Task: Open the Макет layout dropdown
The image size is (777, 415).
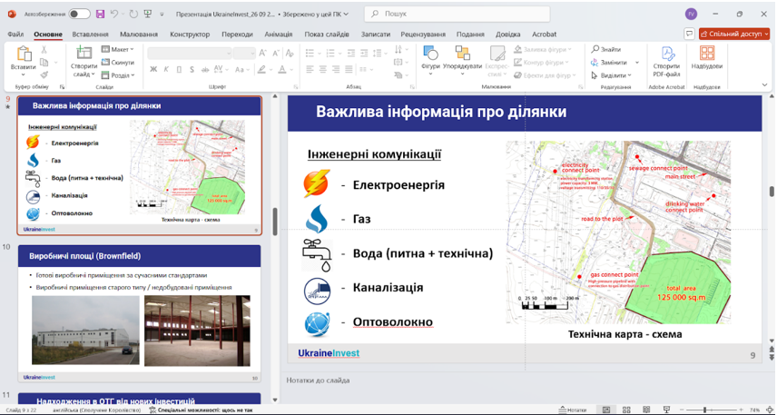Action: [x=118, y=50]
